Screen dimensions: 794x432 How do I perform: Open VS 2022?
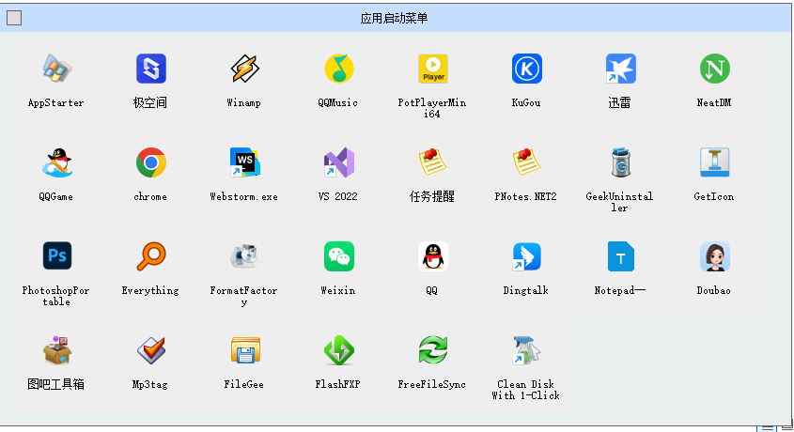(339, 162)
